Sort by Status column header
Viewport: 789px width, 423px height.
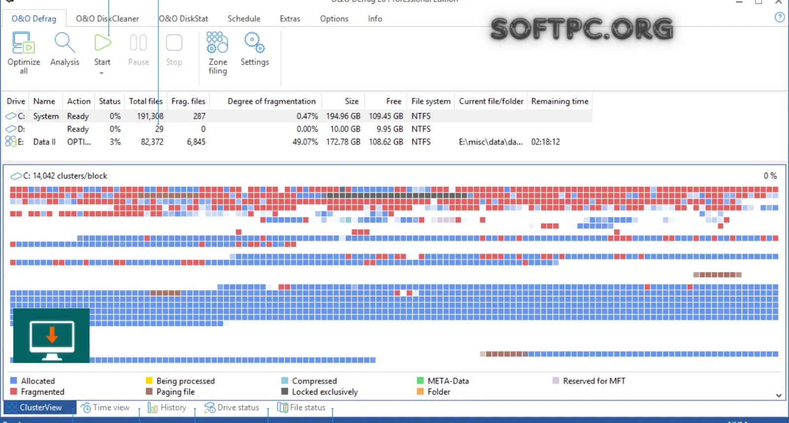109,101
